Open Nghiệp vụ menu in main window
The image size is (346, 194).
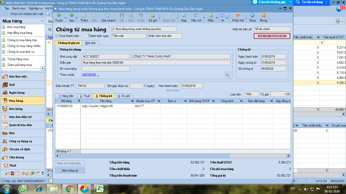point(35,8)
